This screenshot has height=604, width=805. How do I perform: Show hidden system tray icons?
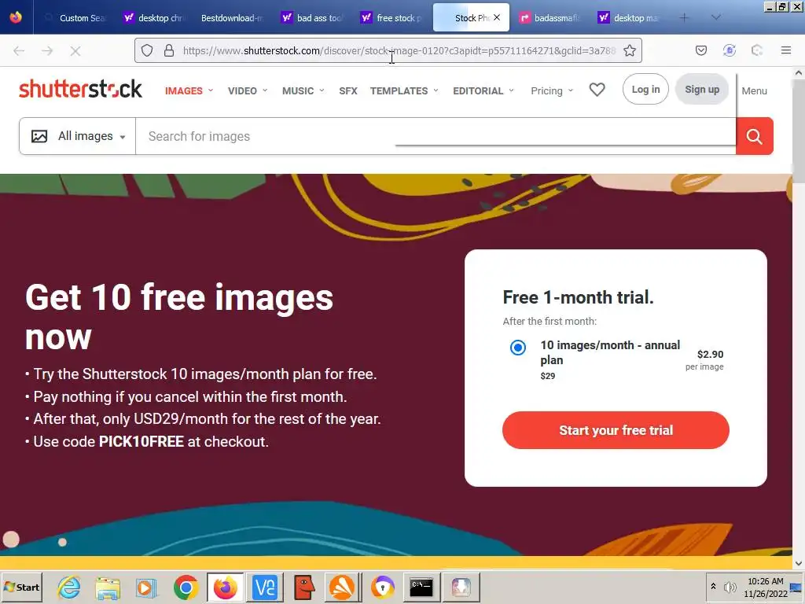pyautogui.click(x=713, y=586)
